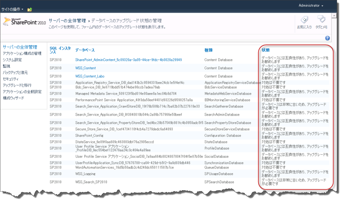Open the WSS_Content database link
The width and height of the screenshot is (342, 203).
click(x=85, y=68)
